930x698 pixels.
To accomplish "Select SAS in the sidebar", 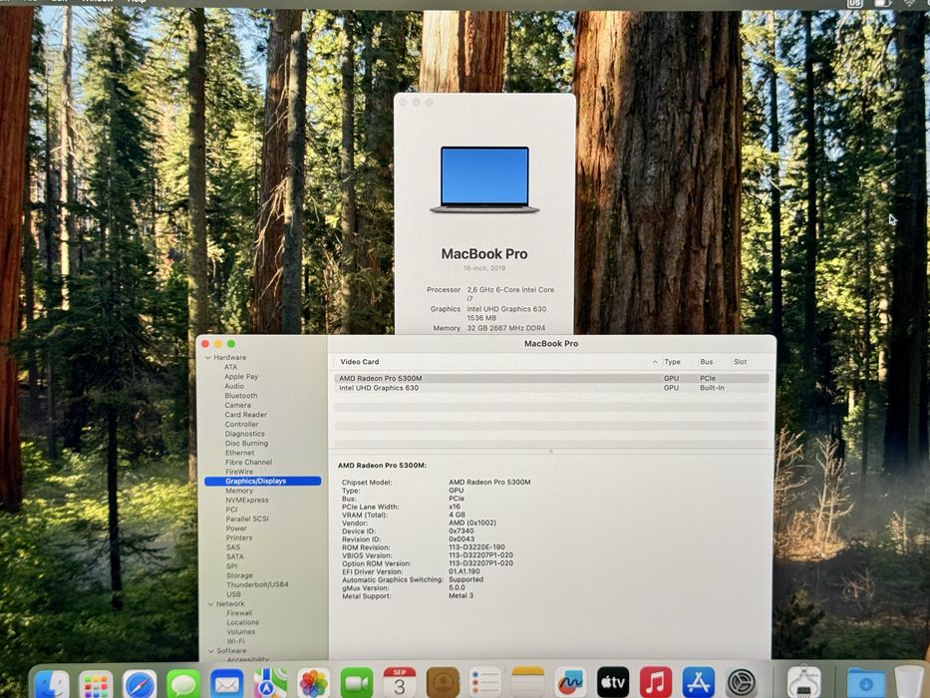I will (x=233, y=546).
